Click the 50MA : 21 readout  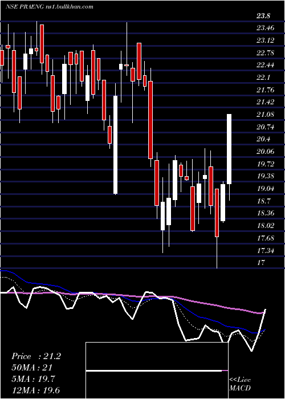(x=32, y=368)
